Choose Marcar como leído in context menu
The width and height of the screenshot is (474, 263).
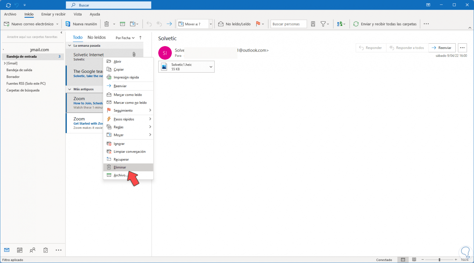(128, 95)
